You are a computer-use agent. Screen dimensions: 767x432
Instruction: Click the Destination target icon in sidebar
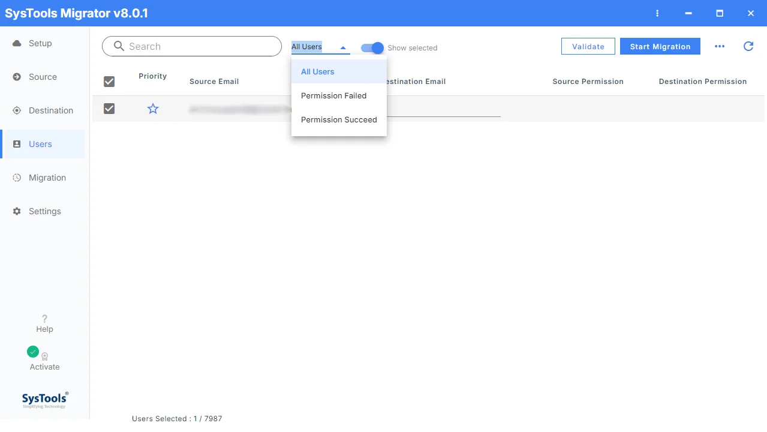coord(17,110)
